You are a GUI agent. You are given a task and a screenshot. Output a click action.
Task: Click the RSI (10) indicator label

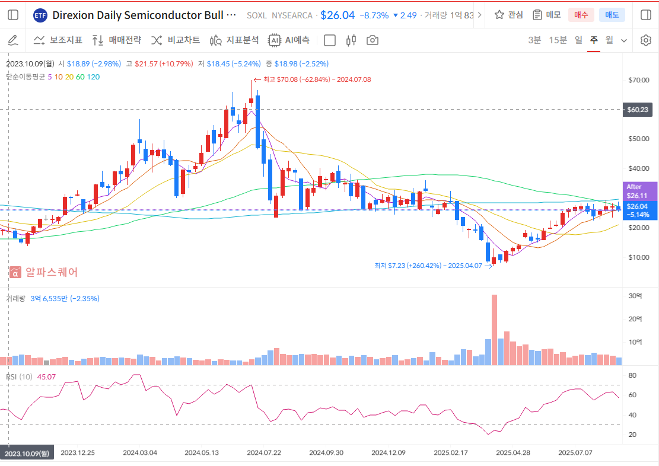pos(20,377)
